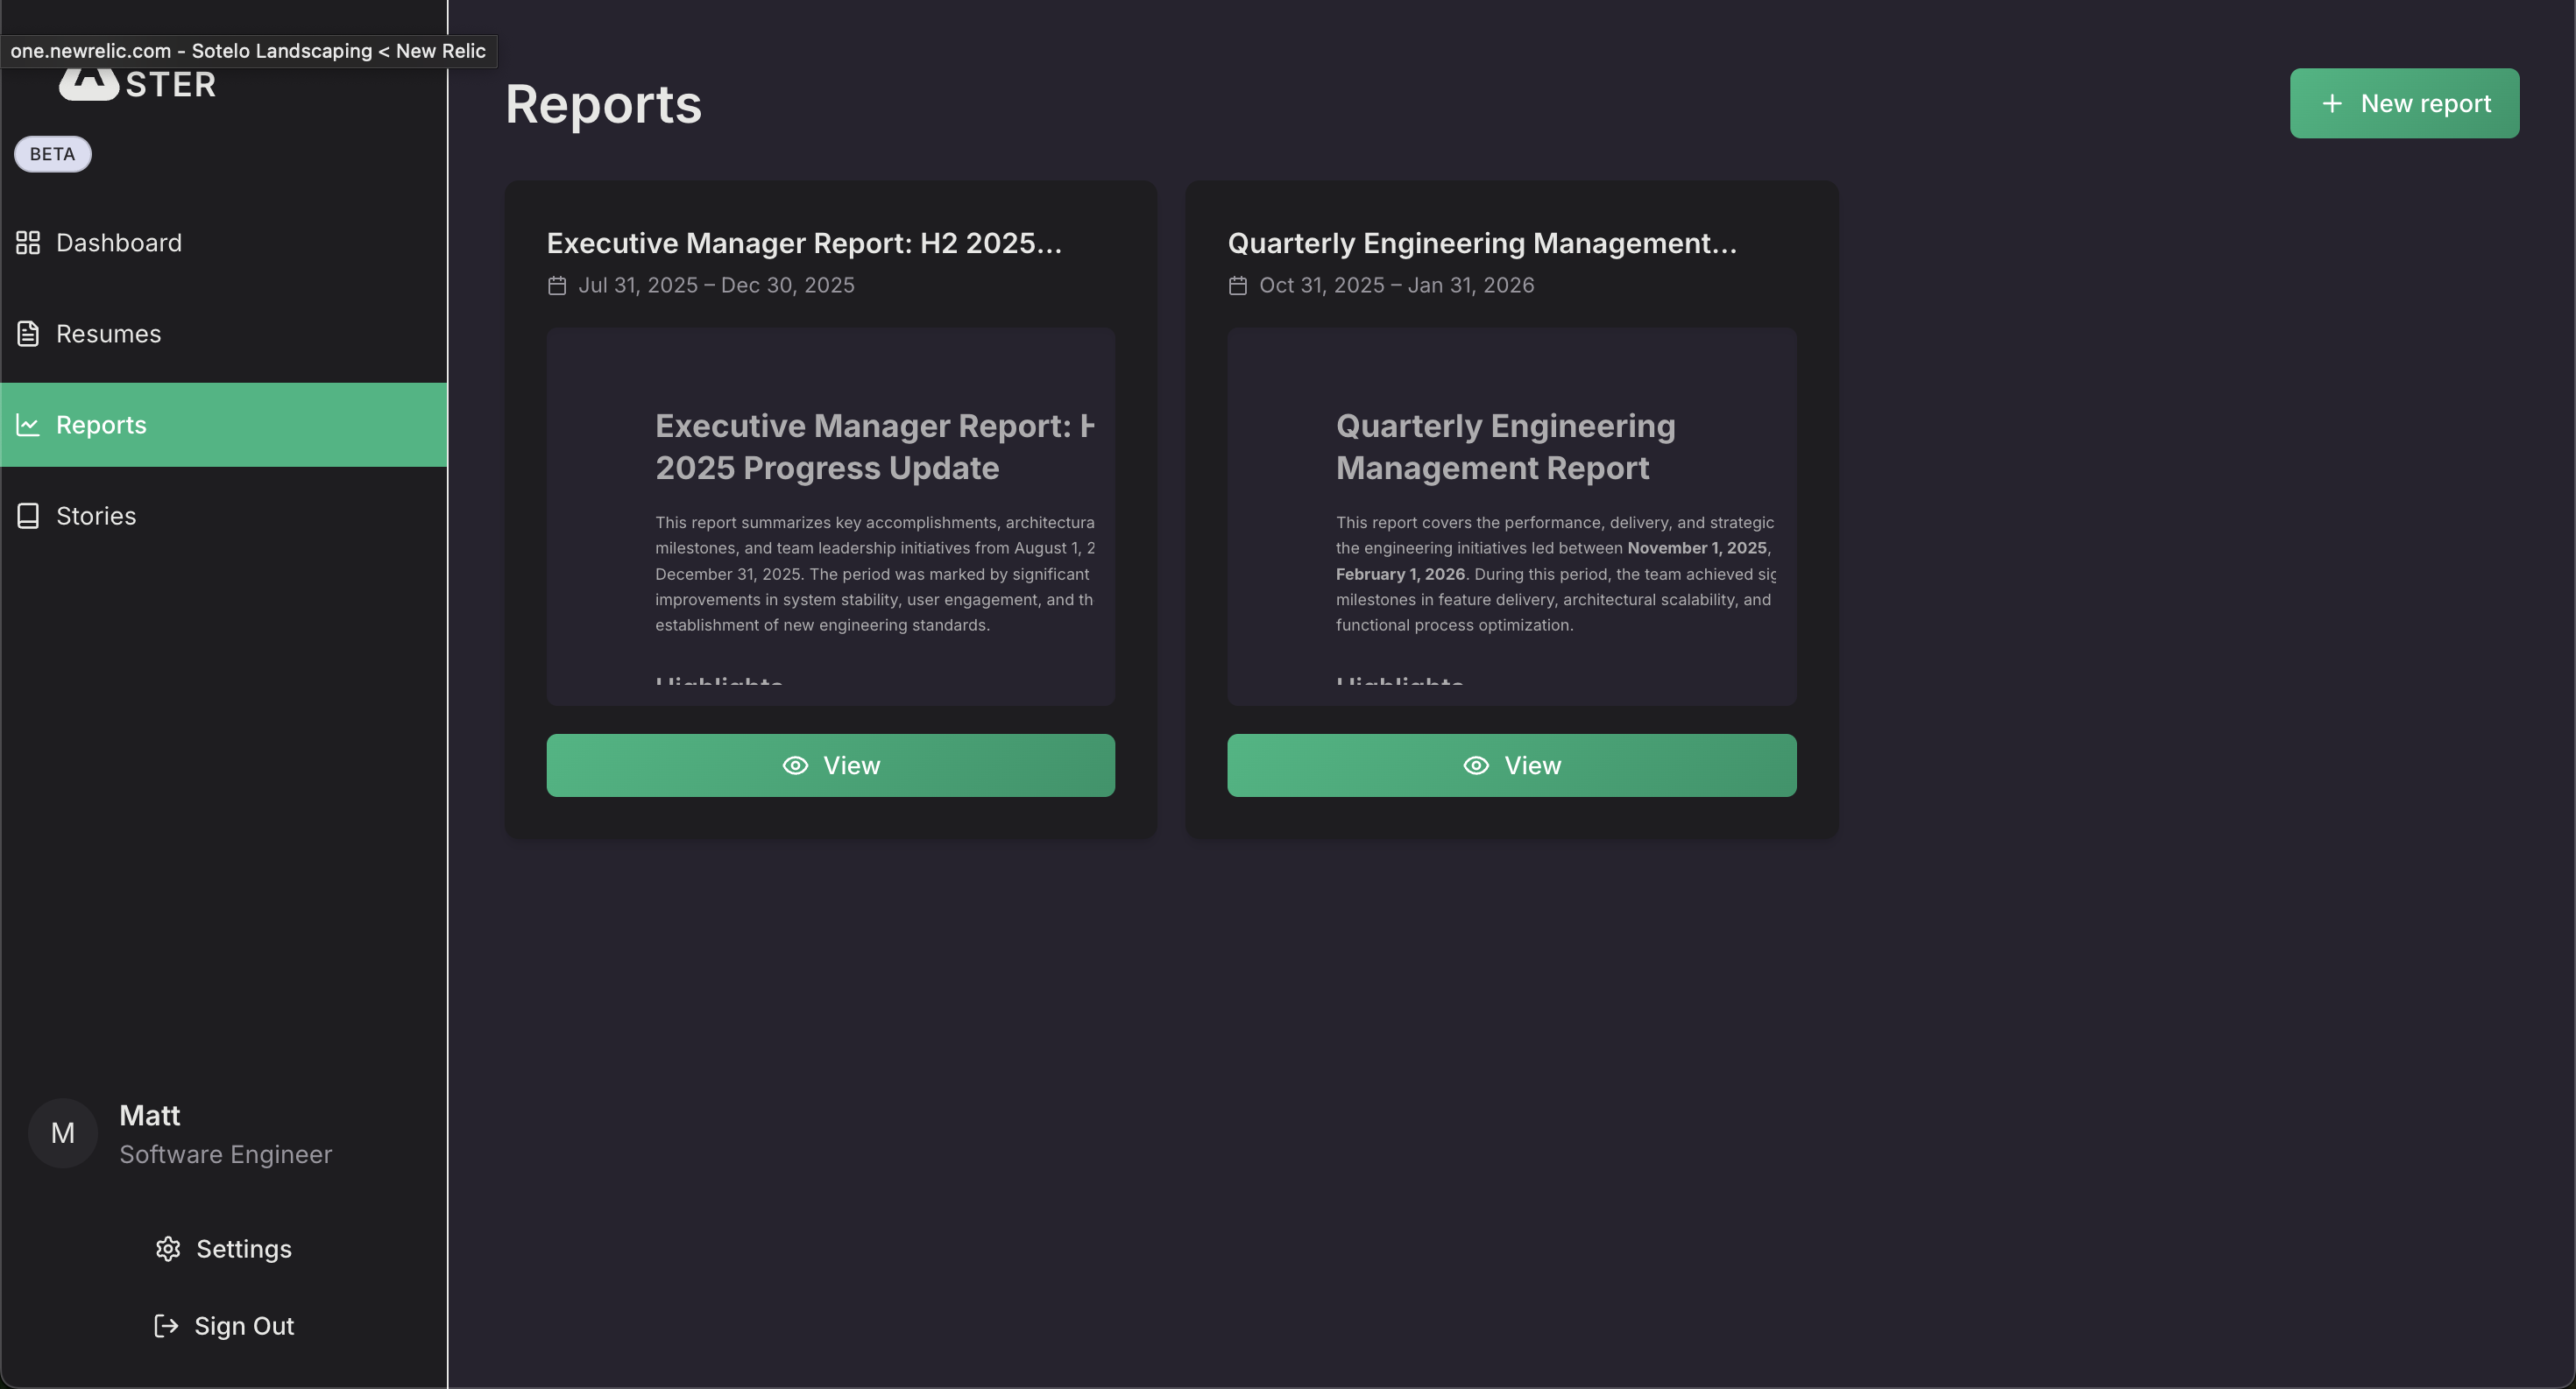Viewport: 2576px width, 1389px height.
Task: Click the Reports chart icon in sidebar
Action: [x=28, y=425]
